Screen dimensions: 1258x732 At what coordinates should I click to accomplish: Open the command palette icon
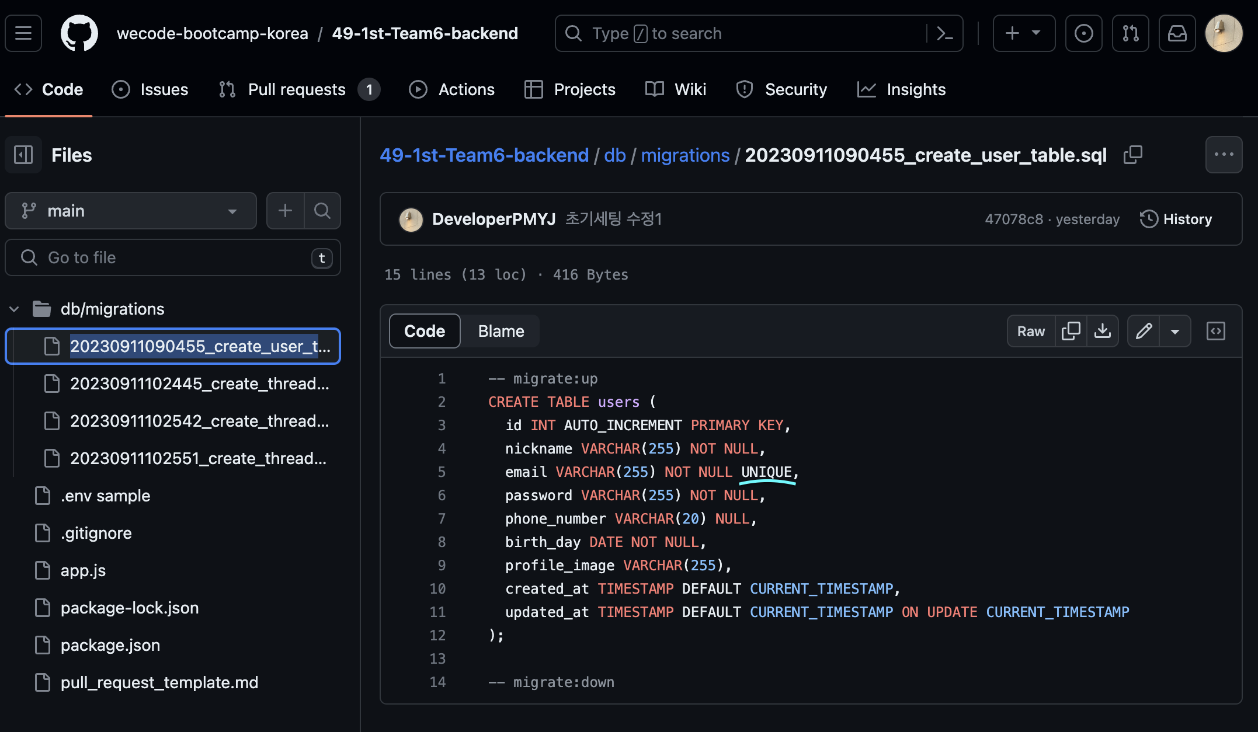944,33
